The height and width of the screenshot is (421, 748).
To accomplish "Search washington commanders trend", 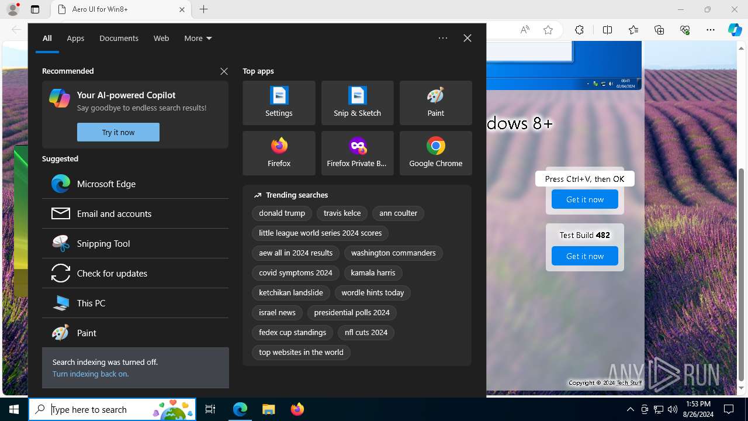I will pyautogui.click(x=393, y=253).
